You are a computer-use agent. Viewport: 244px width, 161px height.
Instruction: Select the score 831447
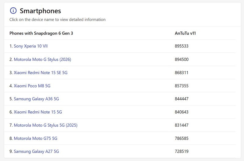point(181,125)
